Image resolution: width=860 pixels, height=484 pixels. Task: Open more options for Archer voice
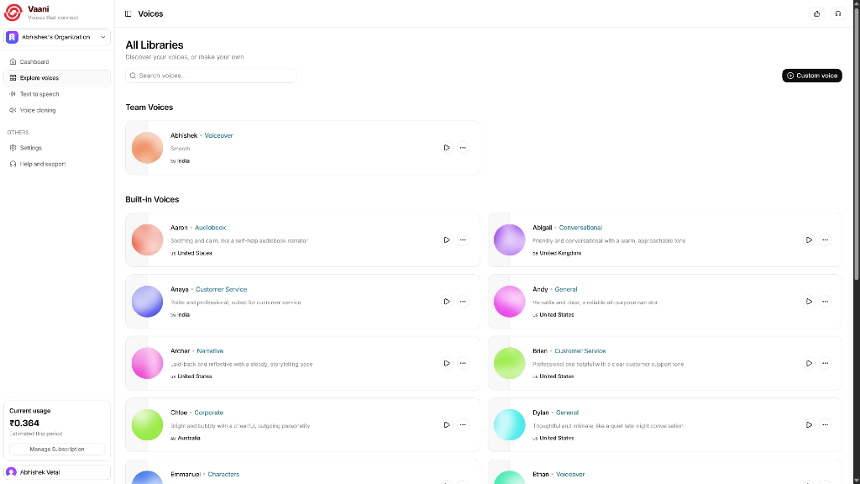(x=463, y=363)
